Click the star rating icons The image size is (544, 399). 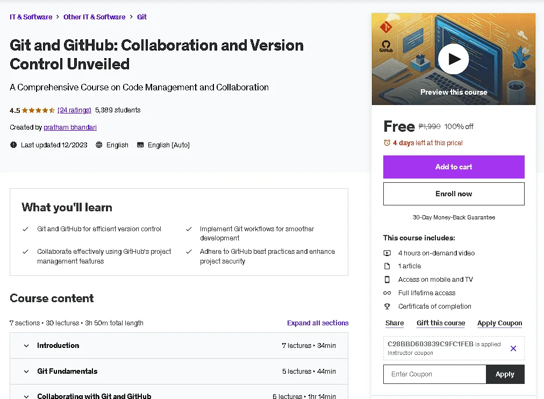tap(38, 110)
